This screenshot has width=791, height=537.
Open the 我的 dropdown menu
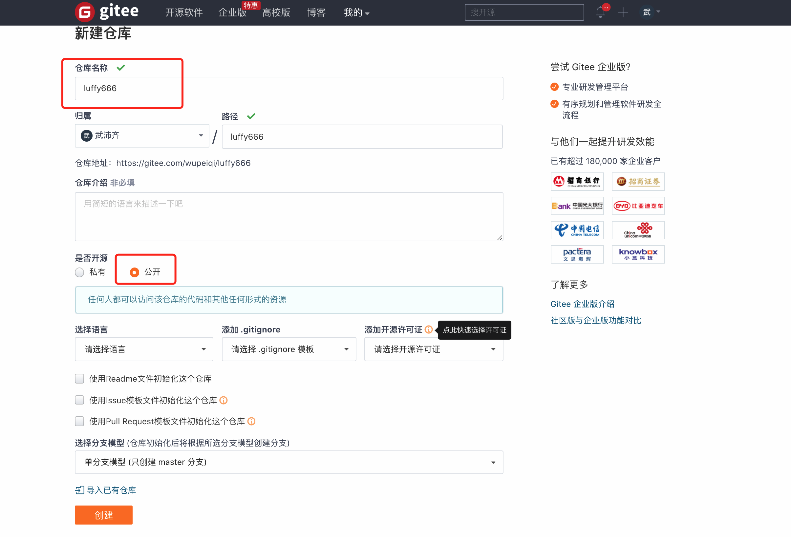(x=356, y=12)
